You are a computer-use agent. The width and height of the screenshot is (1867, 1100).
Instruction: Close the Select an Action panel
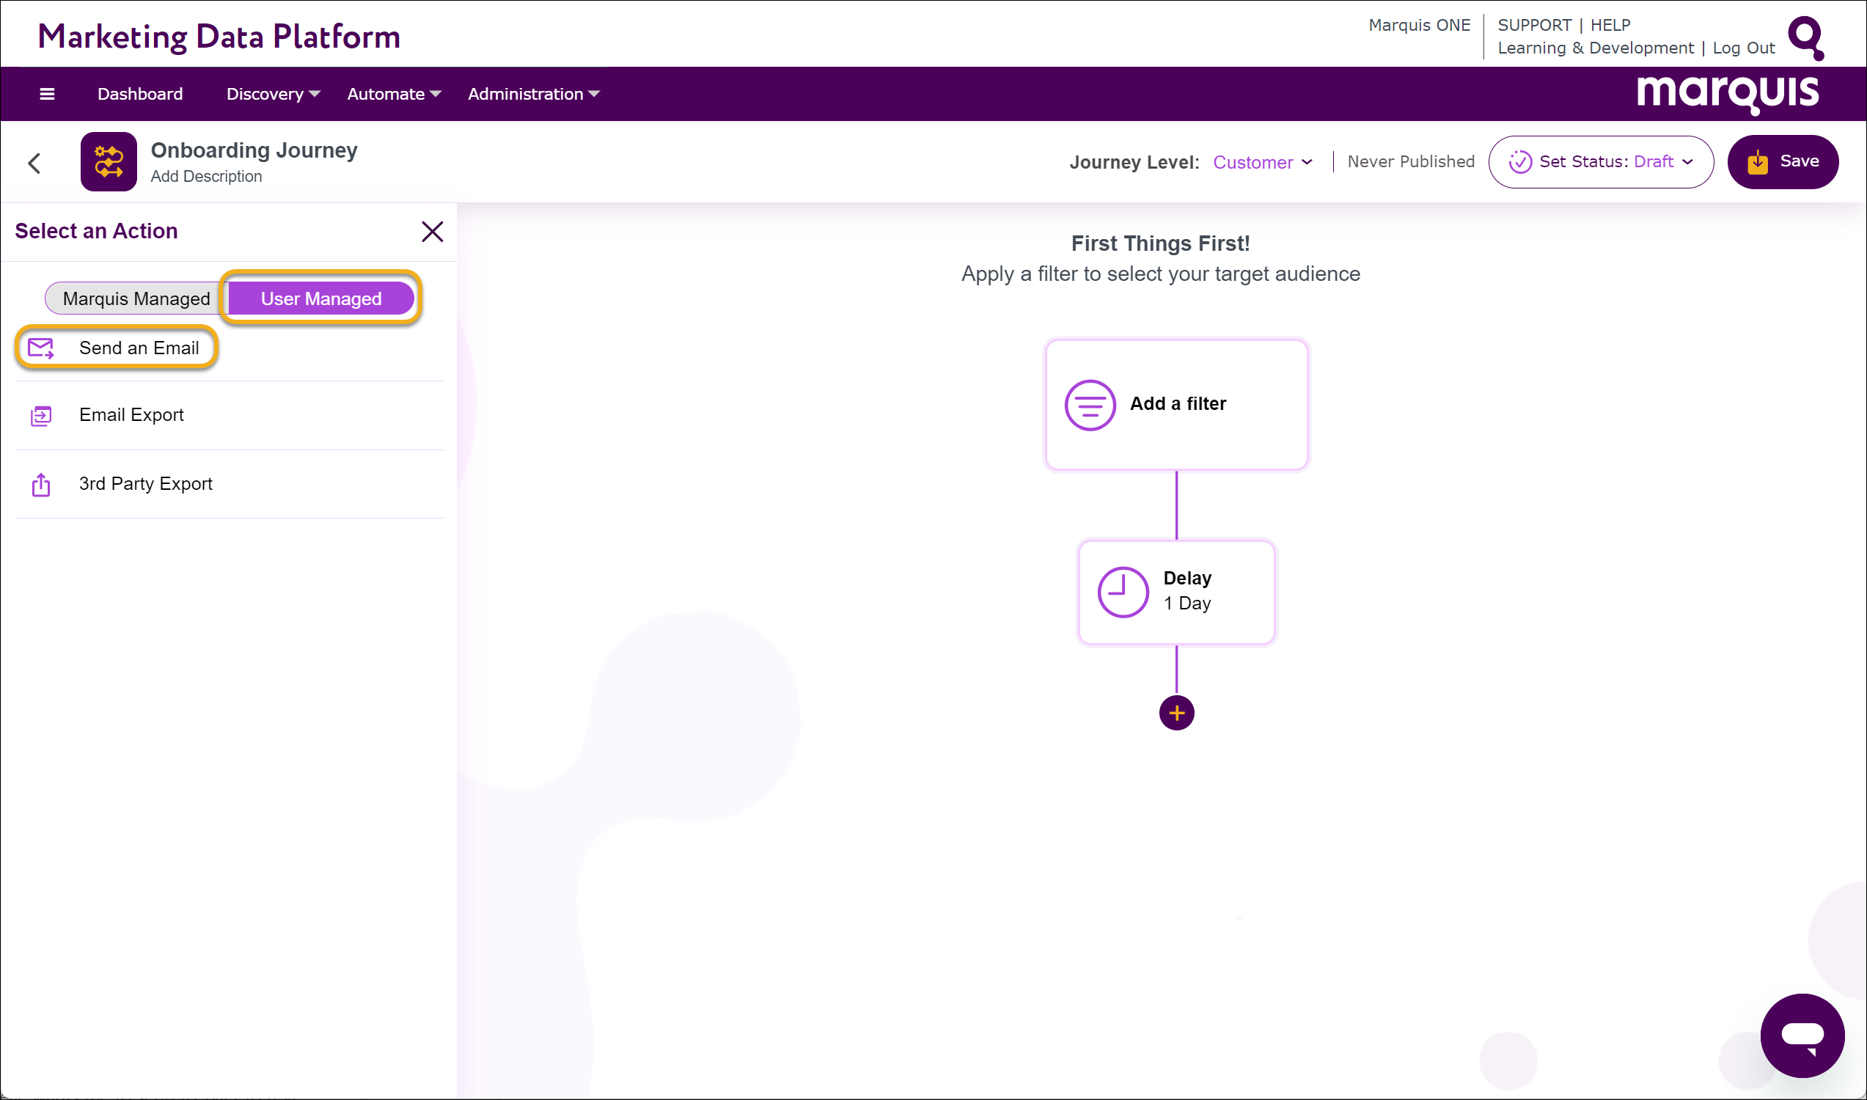pyautogui.click(x=432, y=231)
